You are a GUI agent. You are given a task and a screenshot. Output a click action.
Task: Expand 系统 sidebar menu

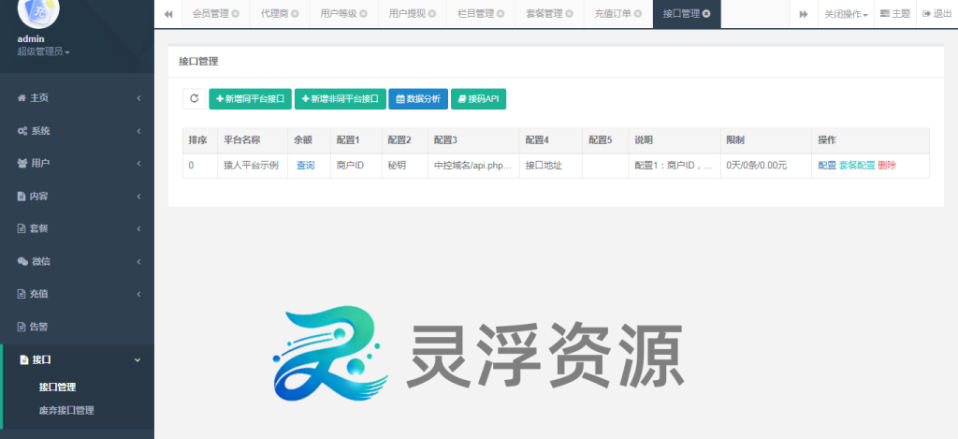77,131
